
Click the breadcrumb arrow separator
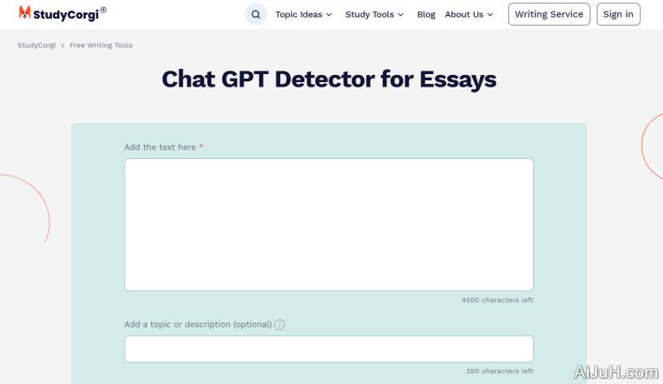[63, 45]
